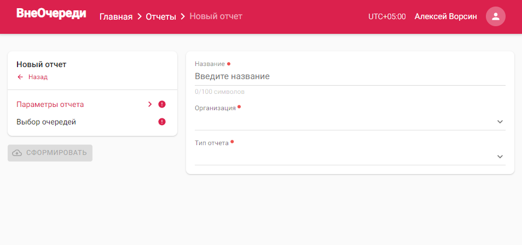Click the error icon next to Выбор очередей
This screenshot has width=522, height=245.
[x=162, y=122]
